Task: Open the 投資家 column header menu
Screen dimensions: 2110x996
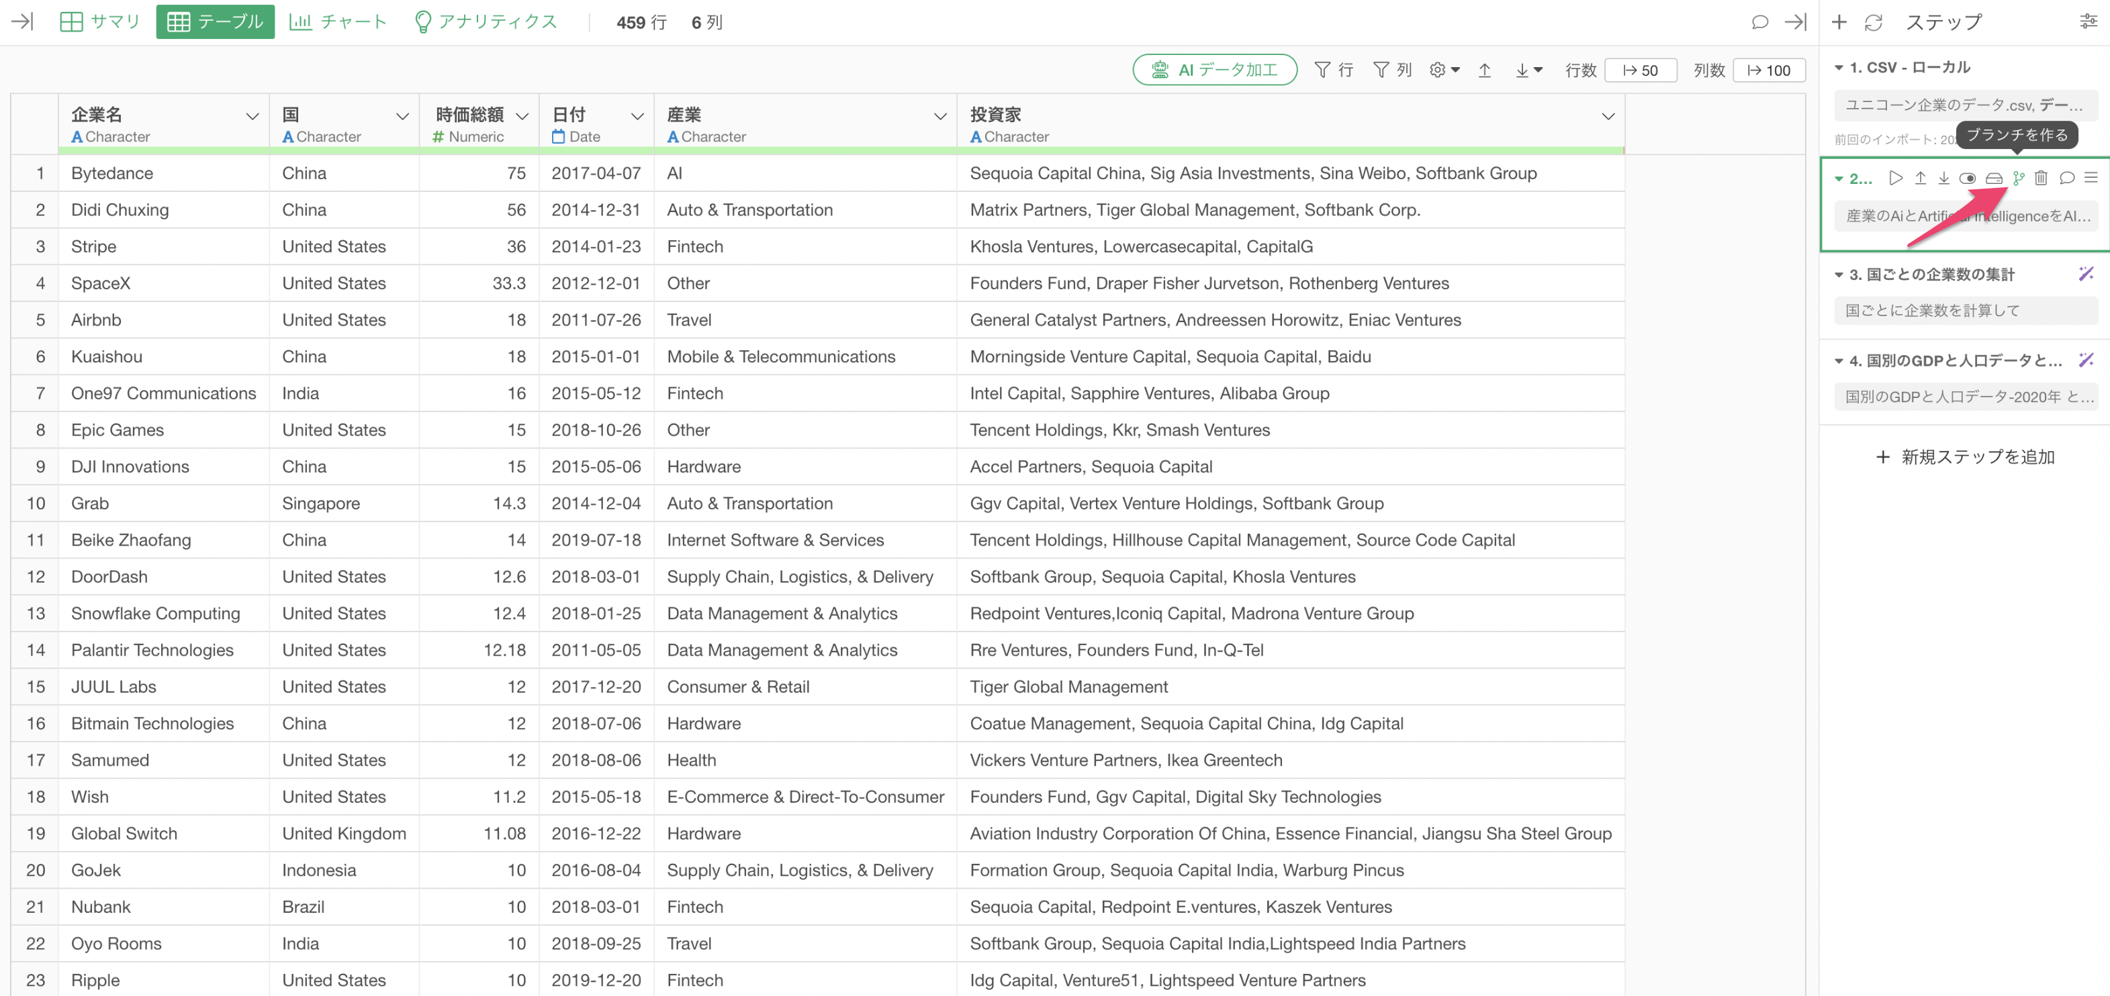Action: tap(1608, 116)
